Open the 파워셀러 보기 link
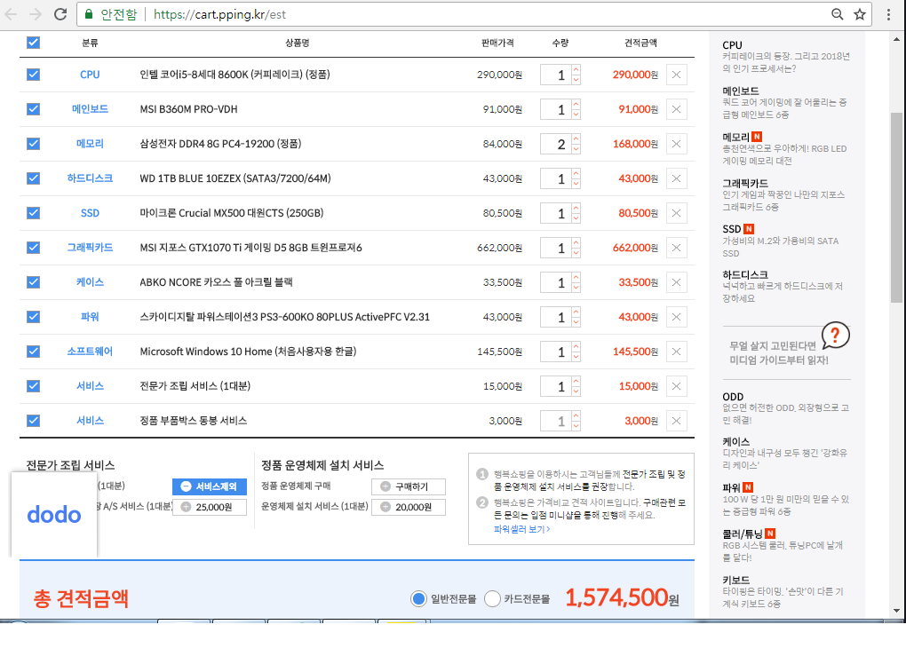The height and width of the screenshot is (672, 906). coord(521,529)
